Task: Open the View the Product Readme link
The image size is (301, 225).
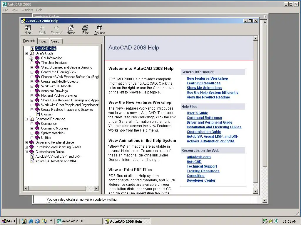Action: 208,97
